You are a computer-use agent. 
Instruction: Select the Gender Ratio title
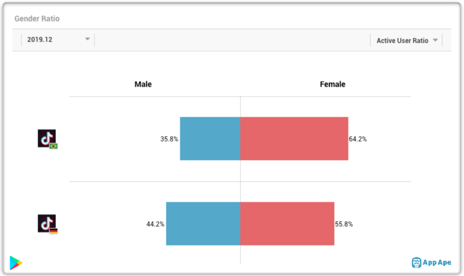click(37, 18)
